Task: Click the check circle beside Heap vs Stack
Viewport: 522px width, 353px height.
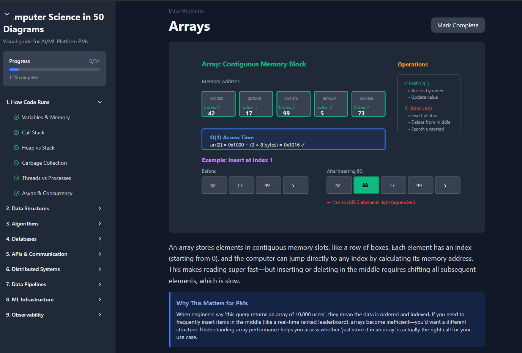Action: 16,148
